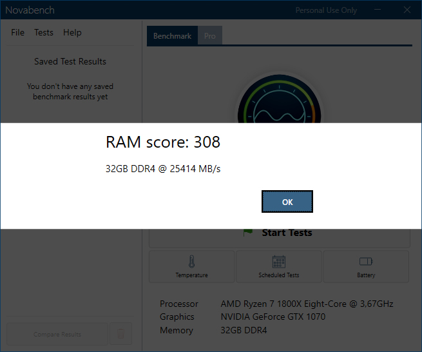Viewport: 422px width, 352px height.
Task: Click the Memory label
Action: (177, 331)
